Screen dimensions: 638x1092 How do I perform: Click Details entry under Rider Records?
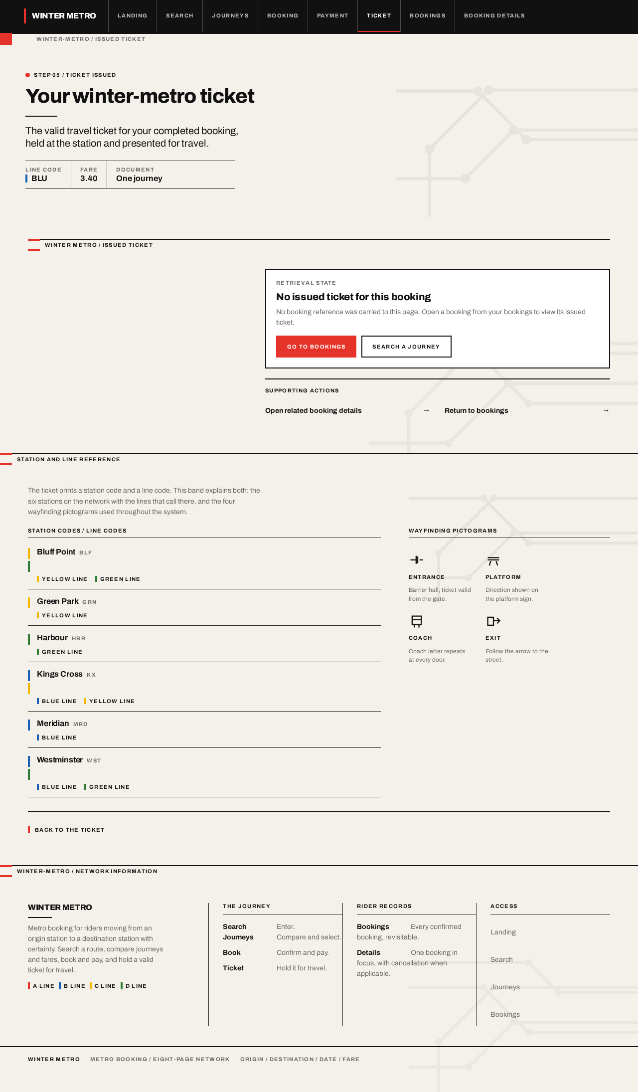pyautogui.click(x=368, y=952)
